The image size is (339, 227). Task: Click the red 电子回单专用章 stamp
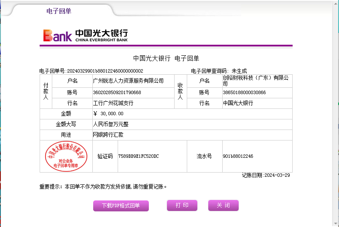[66, 156]
